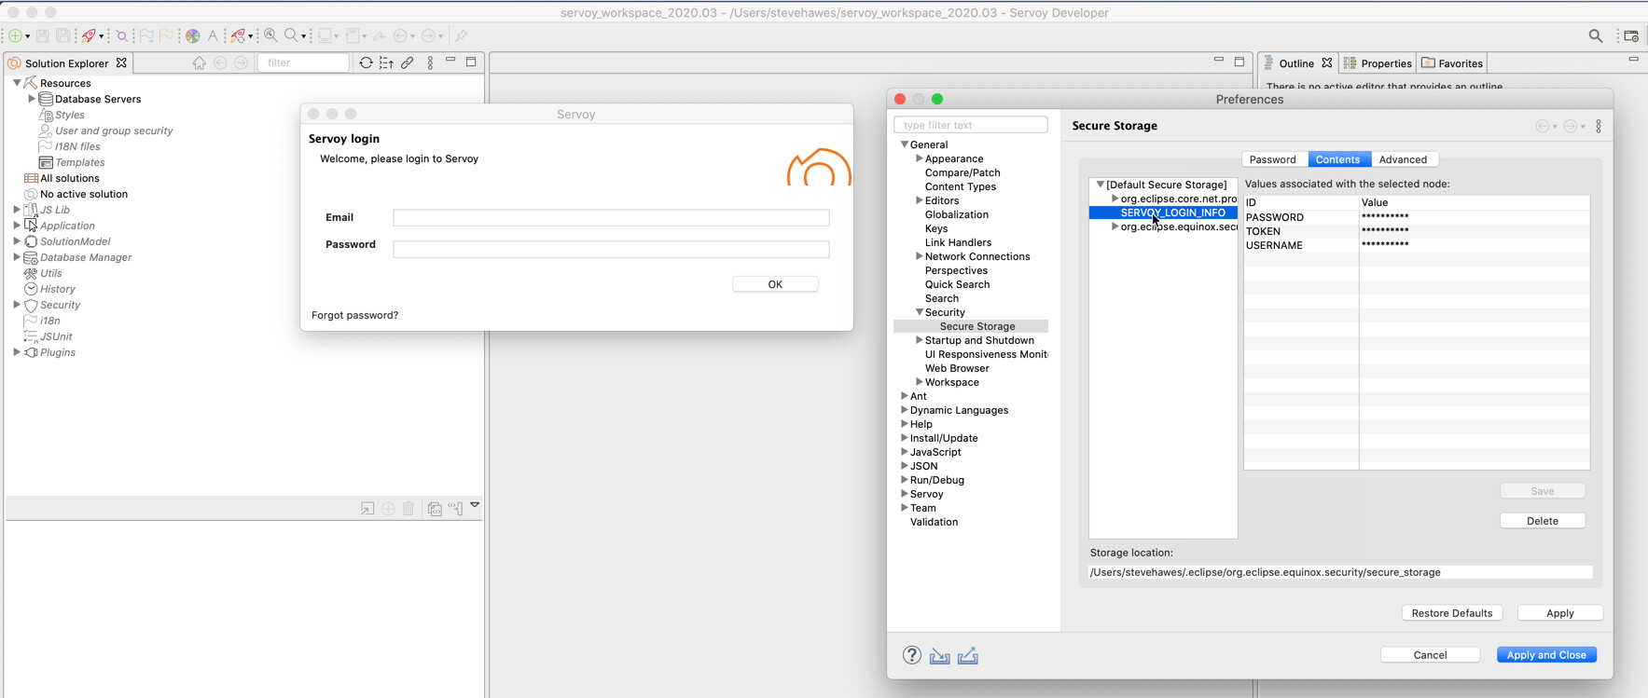Image resolution: width=1648 pixels, height=698 pixels.
Task: Open the Properties view tab
Action: coord(1377,63)
